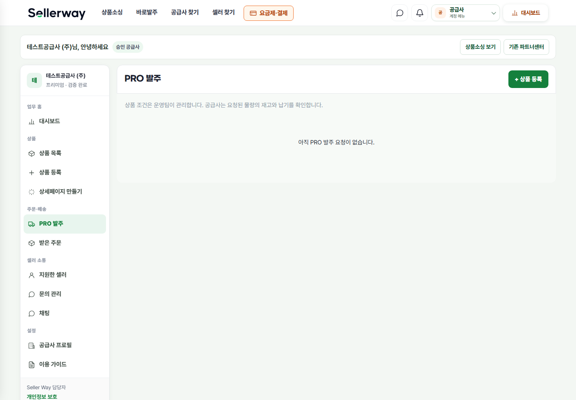Click the 프리미엄 · 검증 완료 status text

click(x=66, y=85)
